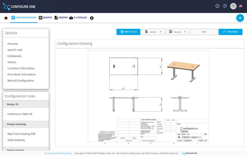
Task: Open the Orders tab
Action: click(x=61, y=18)
